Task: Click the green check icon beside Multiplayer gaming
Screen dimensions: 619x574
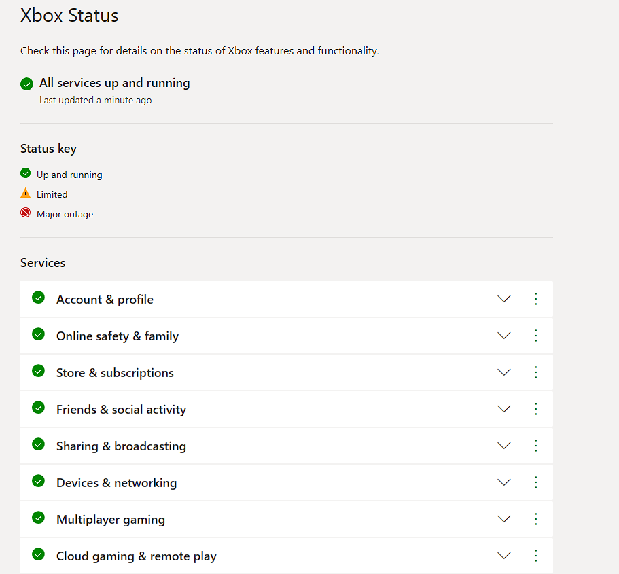Action: point(38,518)
